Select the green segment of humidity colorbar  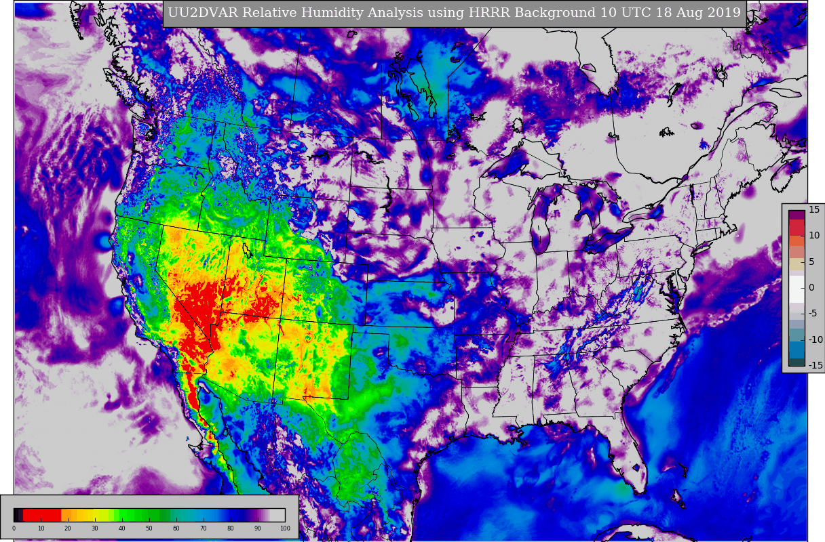pyautogui.click(x=139, y=515)
